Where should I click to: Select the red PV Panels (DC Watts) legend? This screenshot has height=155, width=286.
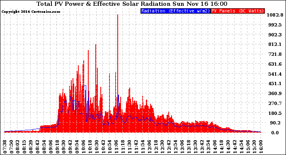coord(238,11)
